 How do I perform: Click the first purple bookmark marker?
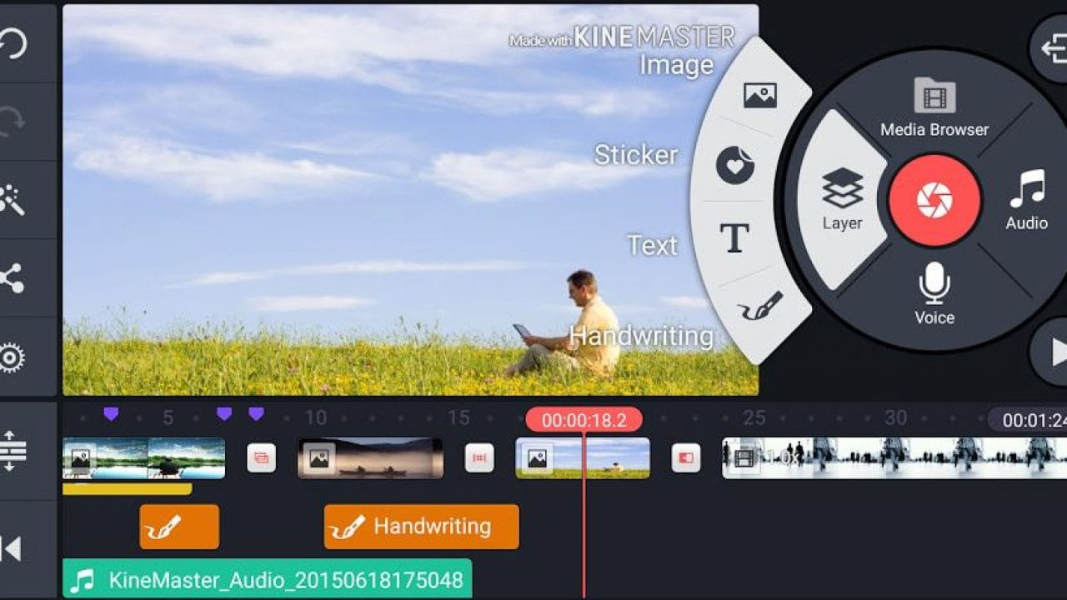pyautogui.click(x=111, y=413)
